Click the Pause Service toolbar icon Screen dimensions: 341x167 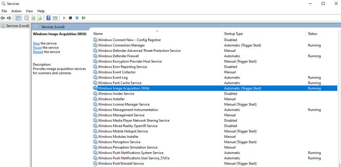pyautogui.click(x=77, y=18)
